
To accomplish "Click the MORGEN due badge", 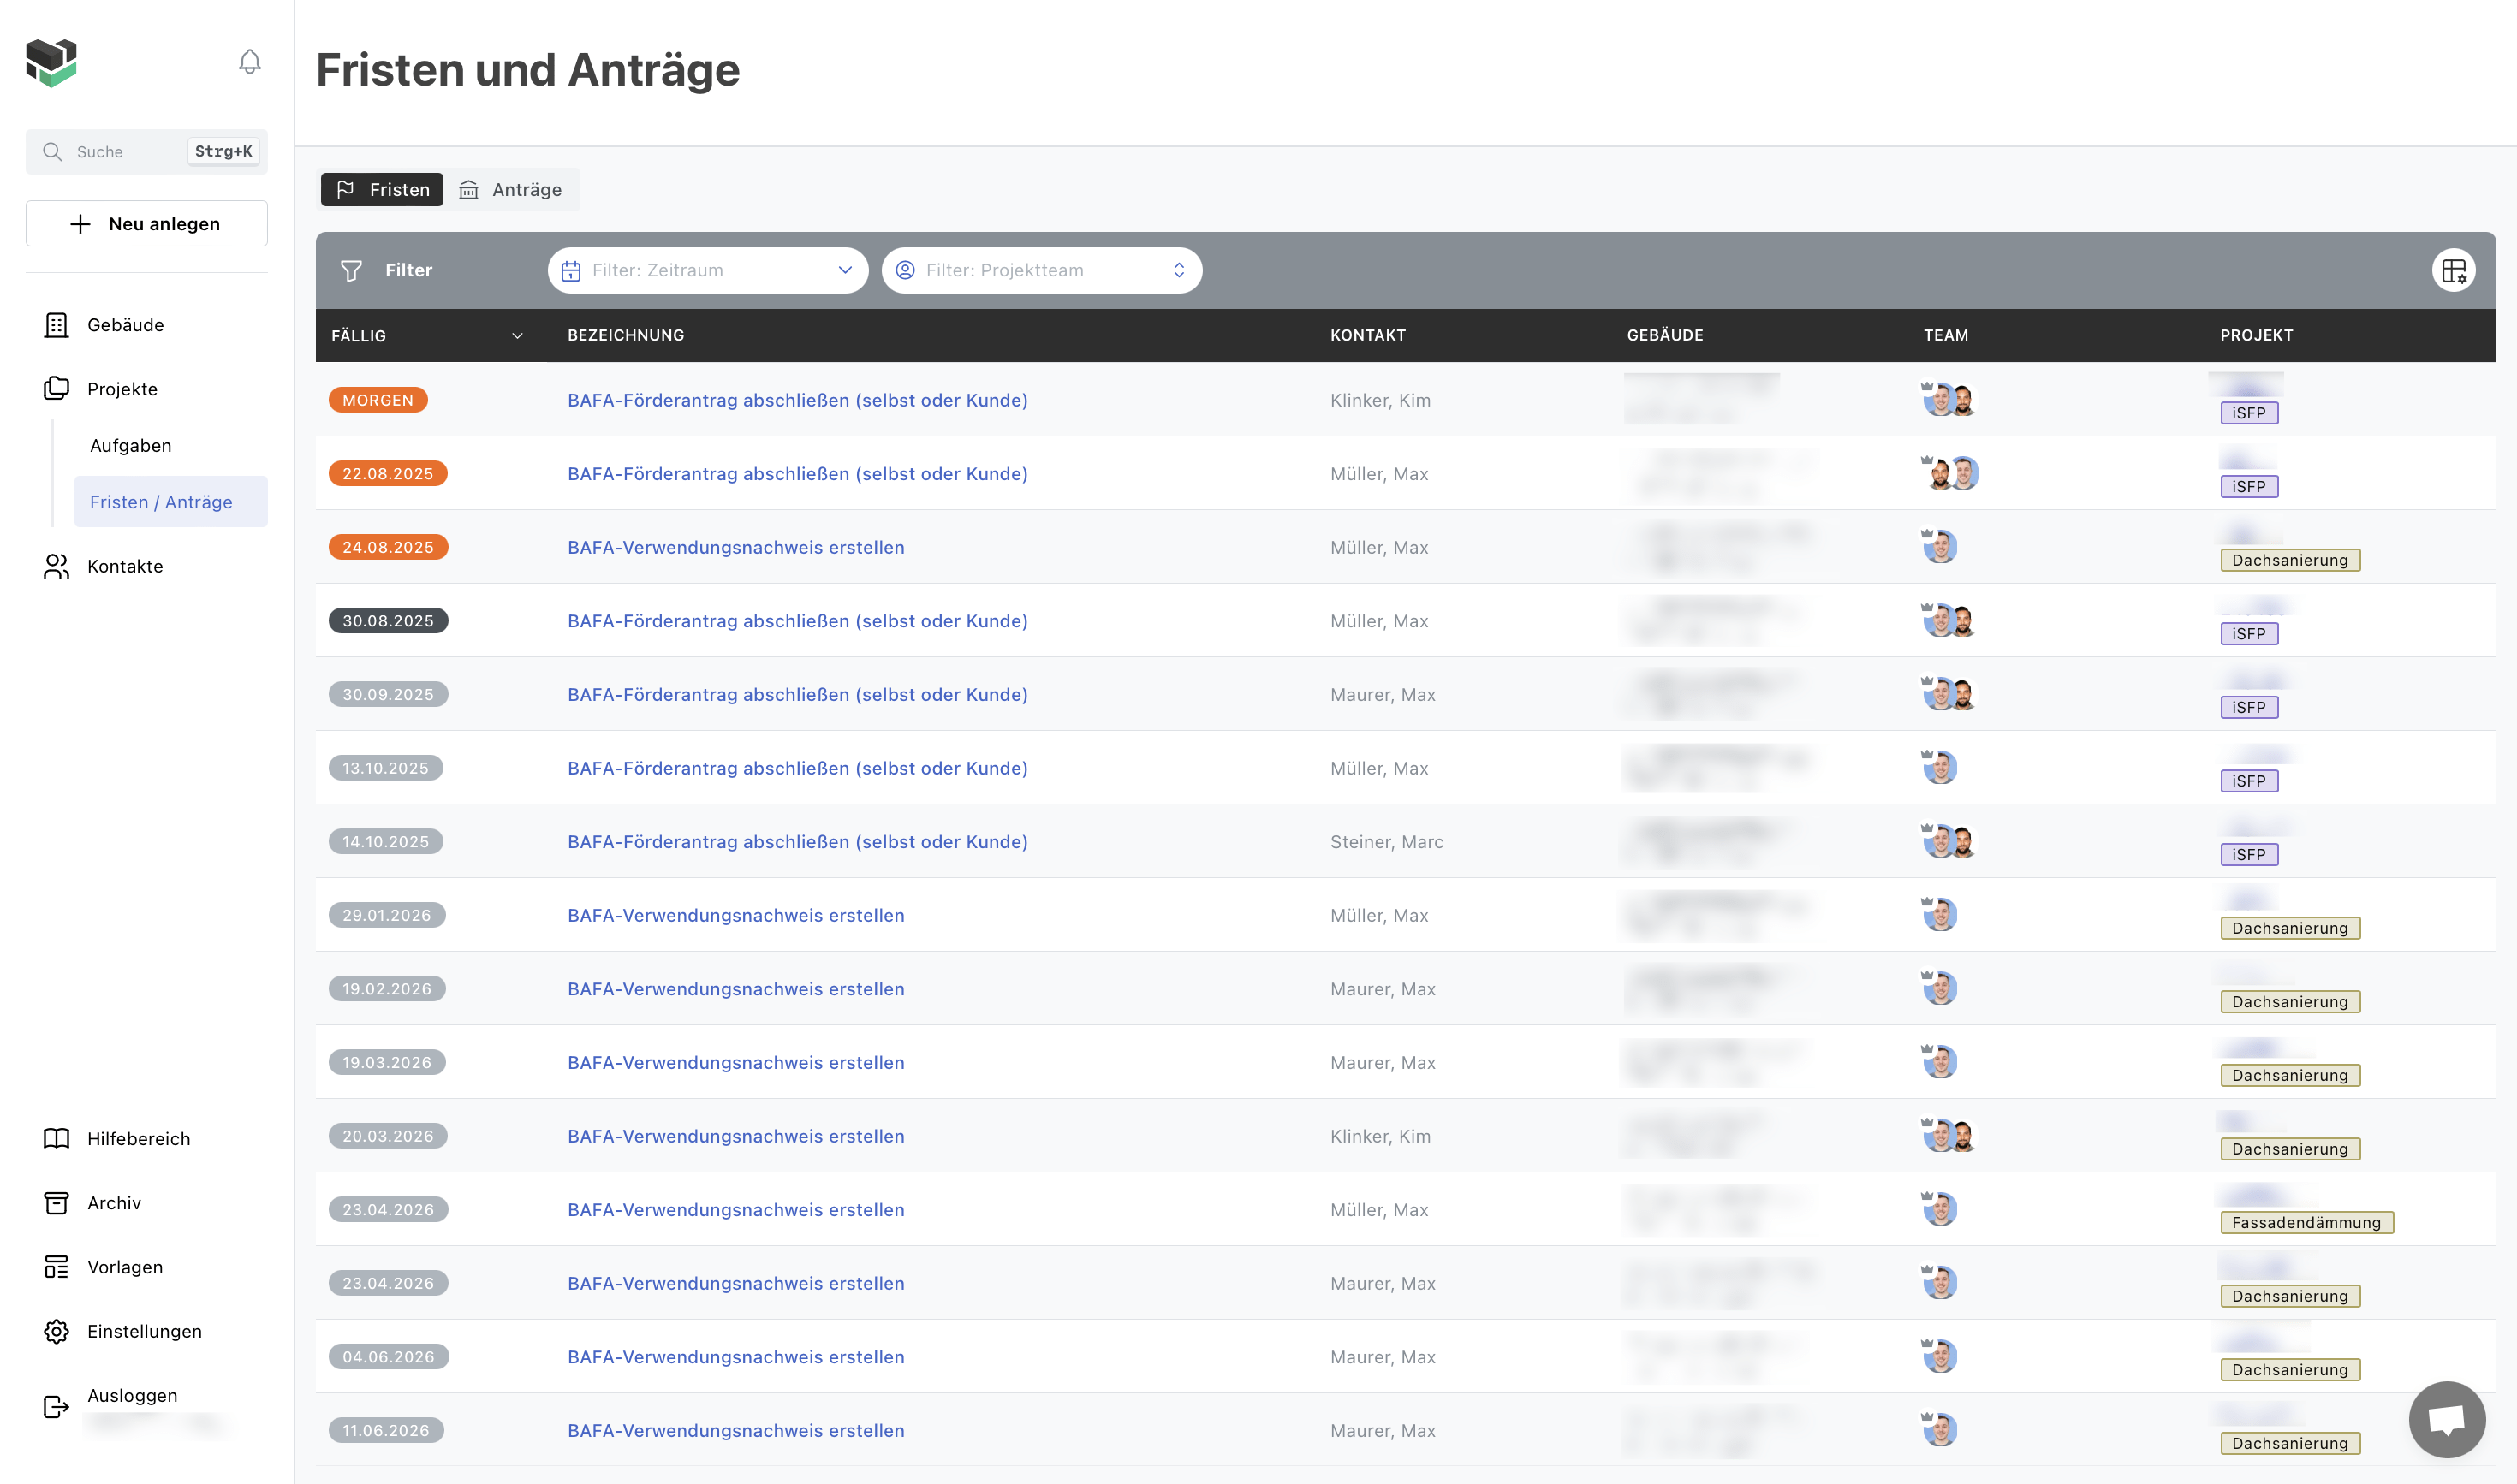I will coord(378,400).
